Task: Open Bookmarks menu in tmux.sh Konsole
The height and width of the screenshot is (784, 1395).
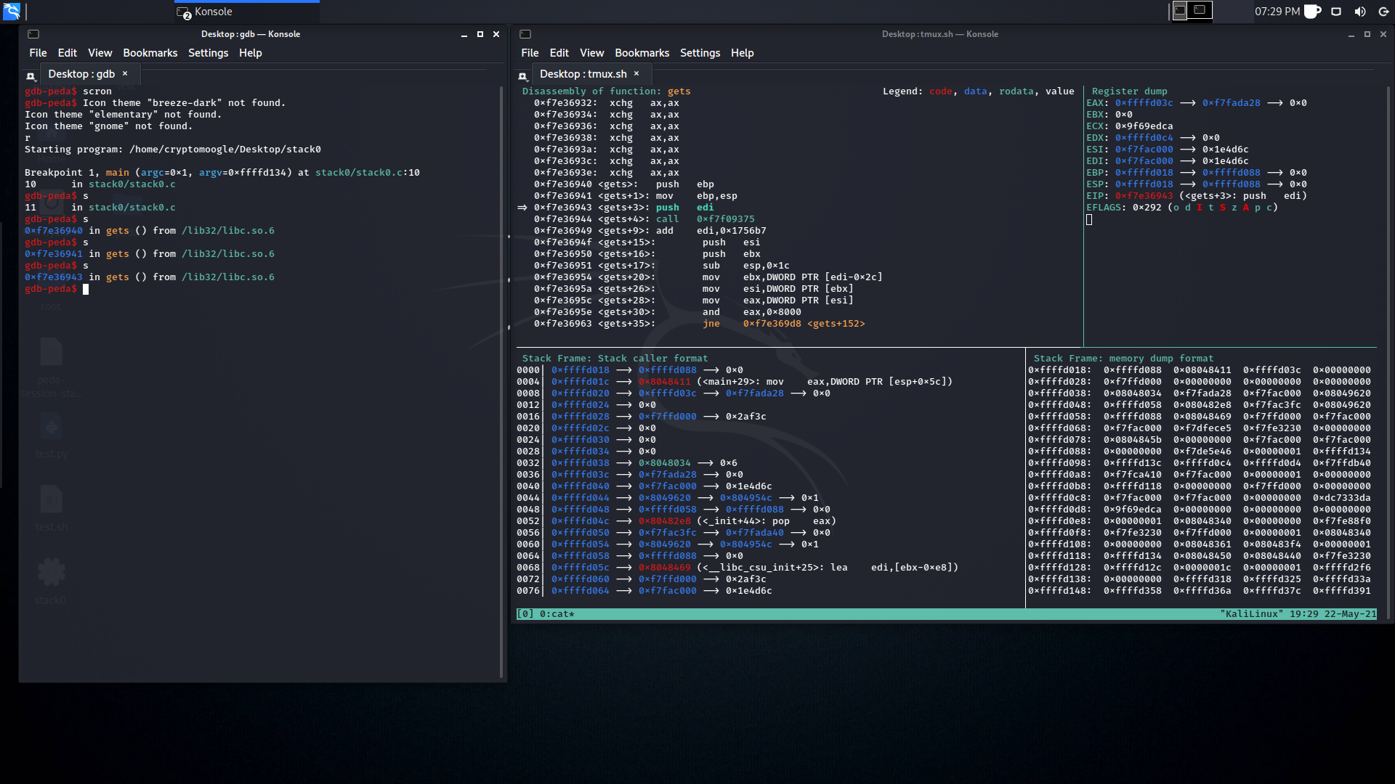Action: [x=642, y=53]
